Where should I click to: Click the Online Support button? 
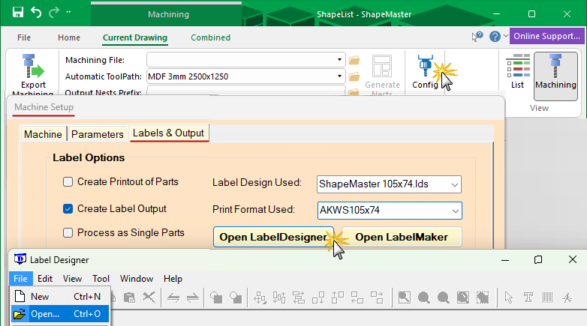546,37
